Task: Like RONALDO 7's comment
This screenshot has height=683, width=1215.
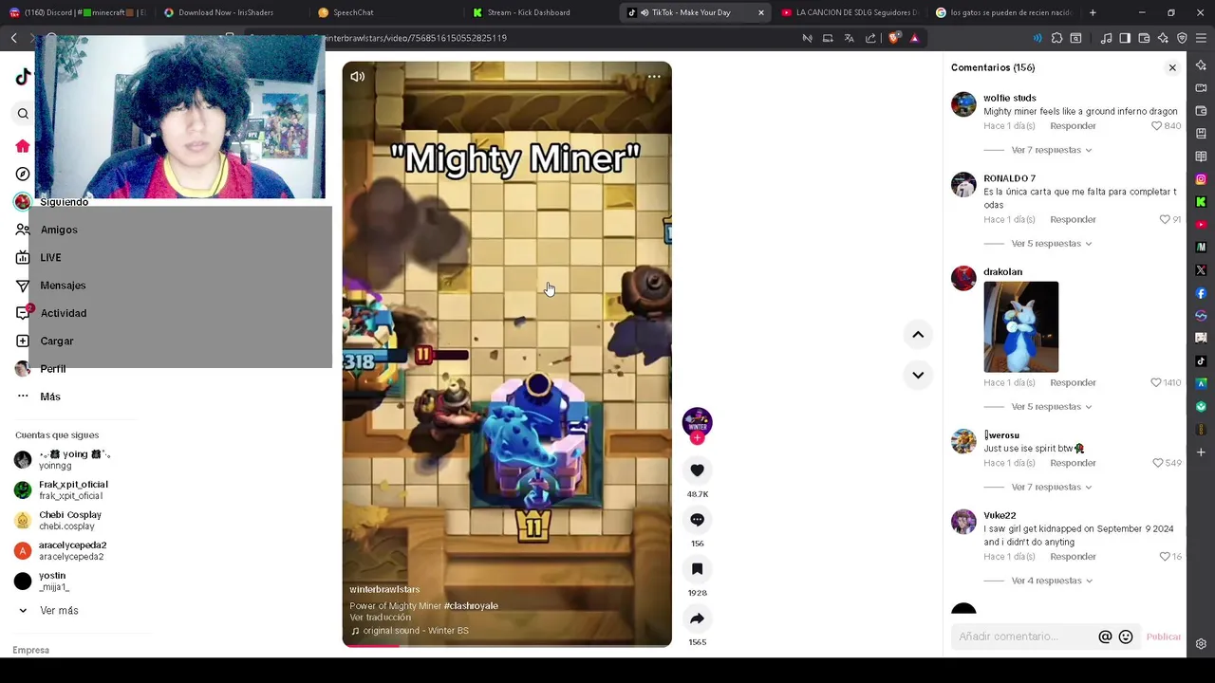Action: [x=1165, y=220]
